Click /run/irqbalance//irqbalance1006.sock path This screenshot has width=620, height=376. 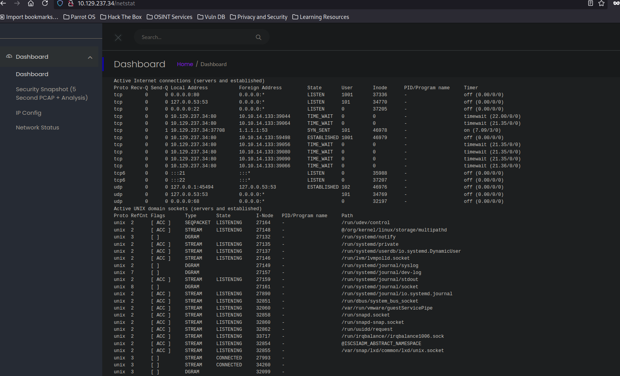(x=393, y=337)
